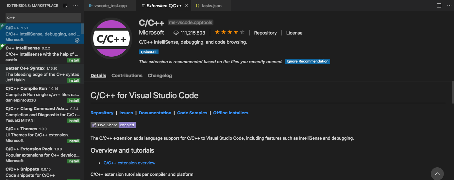Open the License link
The height and width of the screenshot is (180, 454).
pos(294,33)
